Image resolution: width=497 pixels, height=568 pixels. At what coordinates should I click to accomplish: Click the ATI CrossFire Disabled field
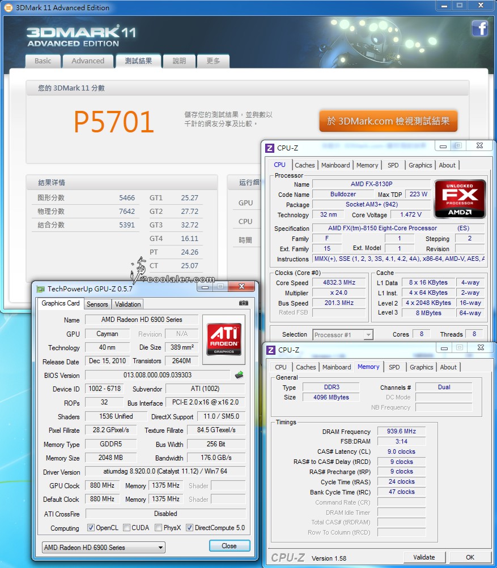(165, 514)
